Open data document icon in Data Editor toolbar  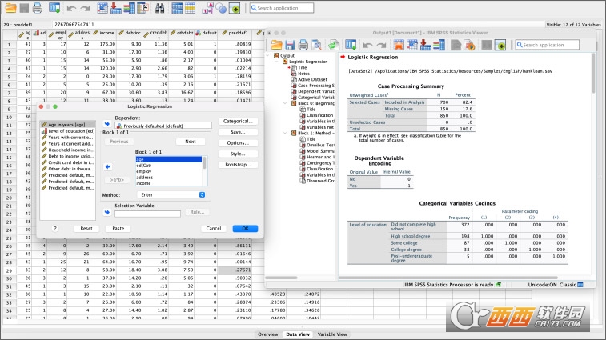tap(10, 7)
